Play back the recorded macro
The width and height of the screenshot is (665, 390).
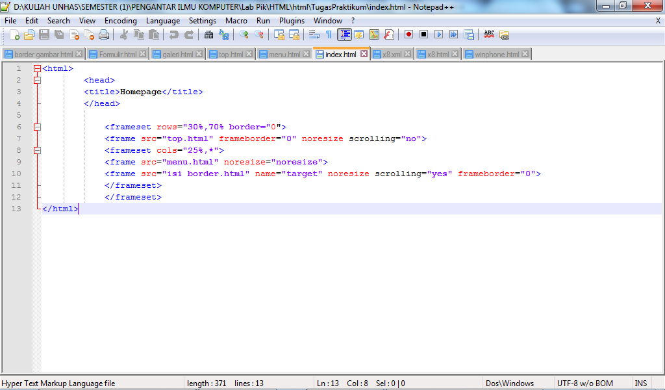coord(438,35)
